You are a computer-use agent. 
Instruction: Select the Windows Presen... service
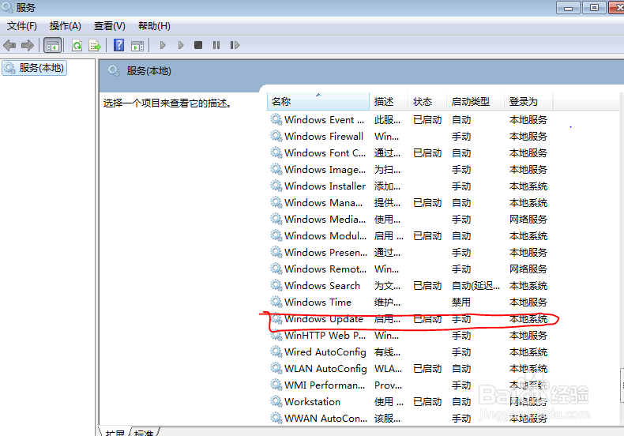tap(409, 252)
